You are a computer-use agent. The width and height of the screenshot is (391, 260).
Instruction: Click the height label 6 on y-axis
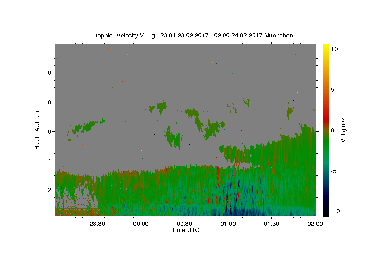tap(50, 131)
